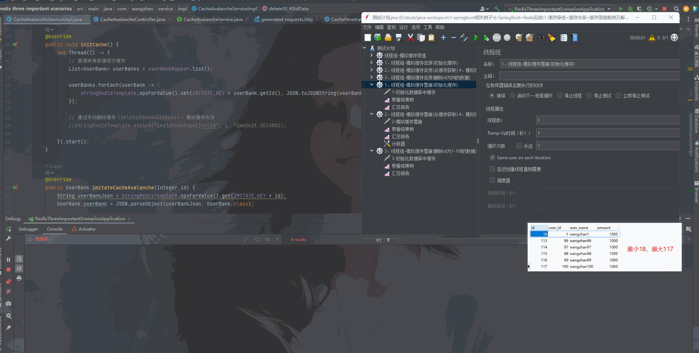Click IntelliJ's Search Everywhere magnifier icon

(676, 9)
